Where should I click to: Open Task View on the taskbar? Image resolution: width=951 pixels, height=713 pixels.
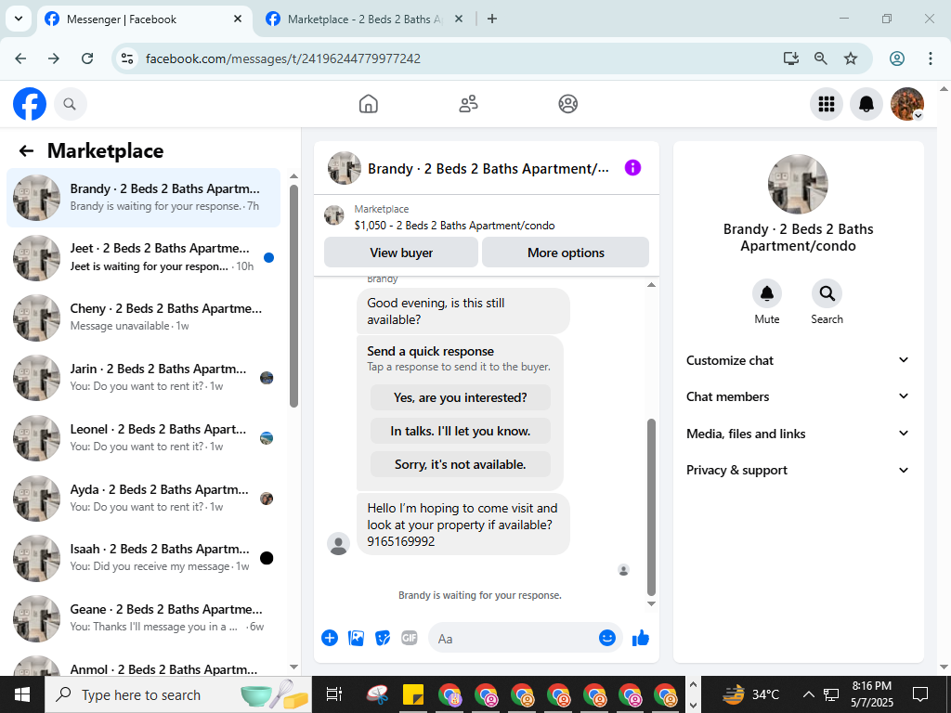[x=334, y=694]
